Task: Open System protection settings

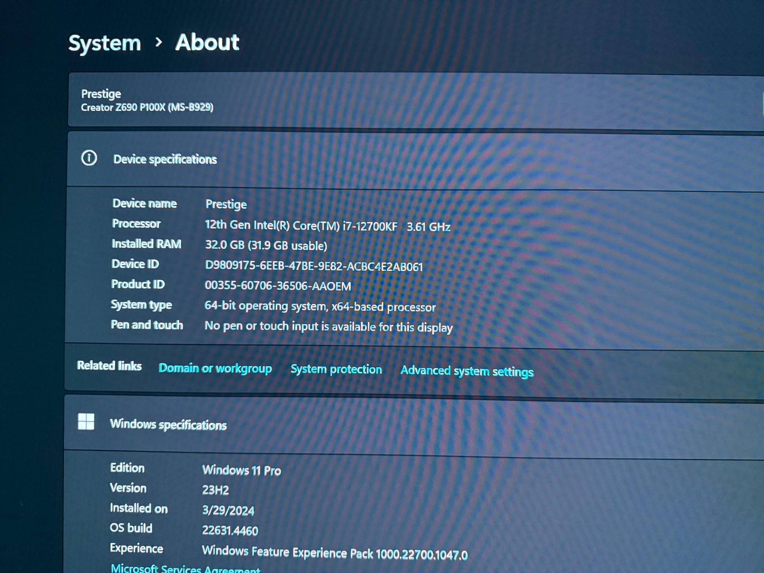Action: pyautogui.click(x=335, y=369)
